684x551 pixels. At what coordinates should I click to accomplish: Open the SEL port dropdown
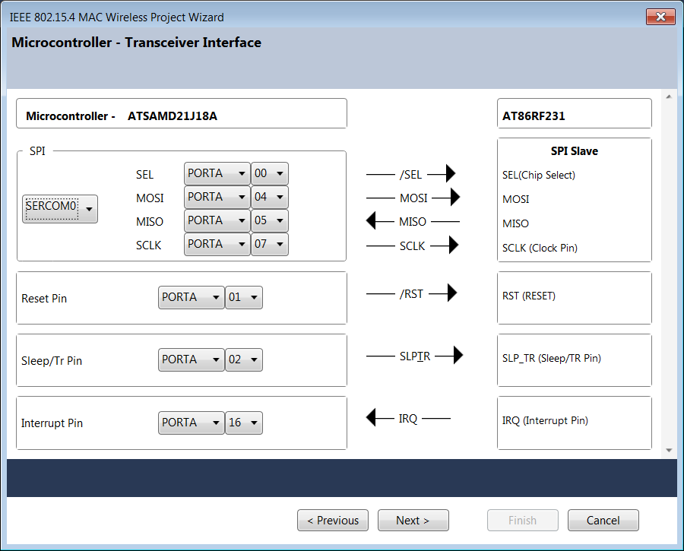(217, 173)
